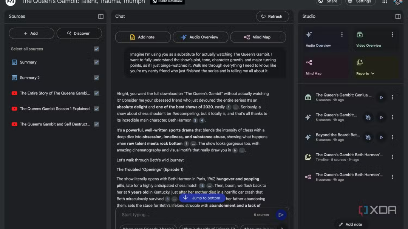Open notebook Settings
This screenshot has height=229, width=408.
click(360, 2)
